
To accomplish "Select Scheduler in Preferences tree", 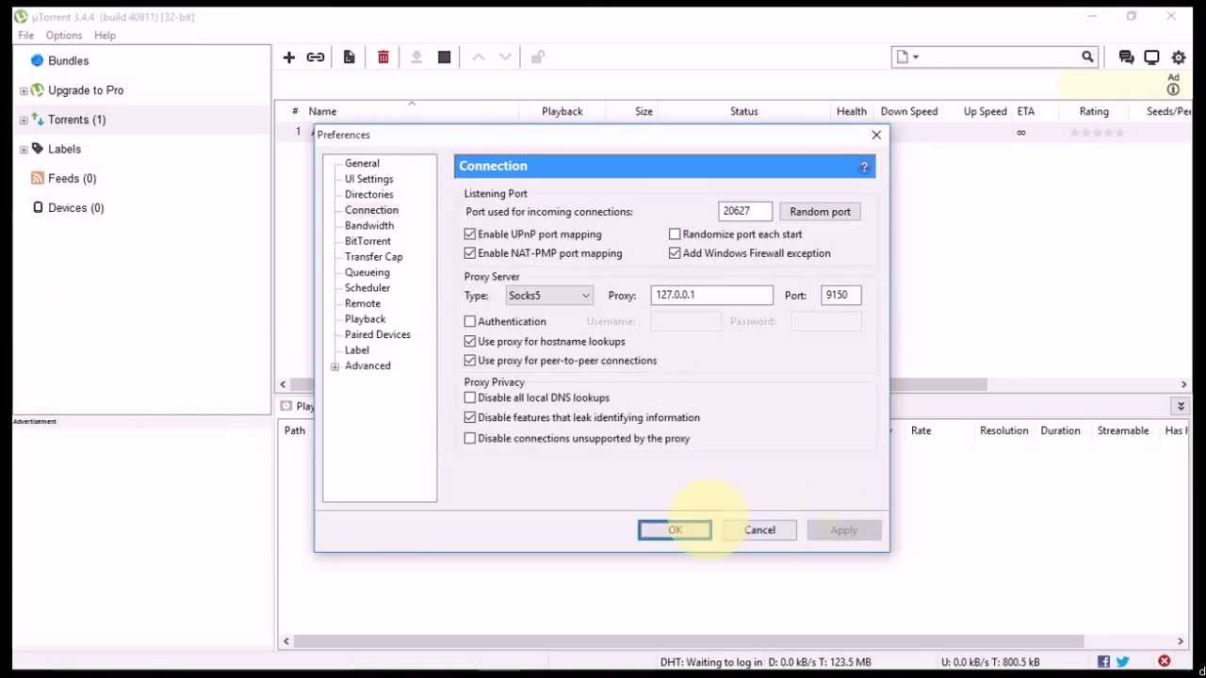I will pos(367,288).
